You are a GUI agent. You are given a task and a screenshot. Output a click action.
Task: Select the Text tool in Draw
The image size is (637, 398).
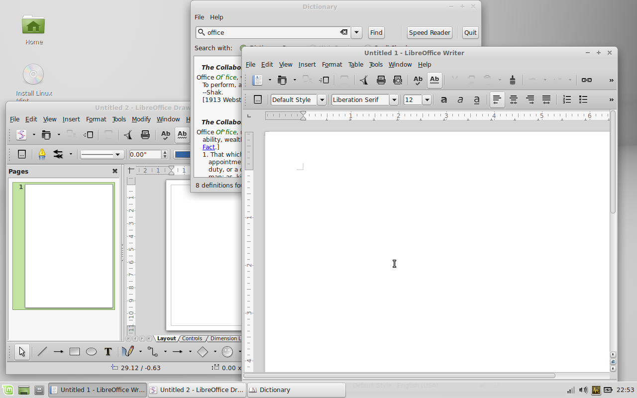(x=107, y=352)
